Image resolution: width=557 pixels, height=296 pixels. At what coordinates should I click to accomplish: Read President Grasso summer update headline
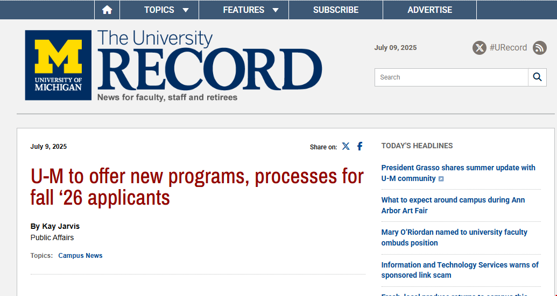pyautogui.click(x=458, y=168)
